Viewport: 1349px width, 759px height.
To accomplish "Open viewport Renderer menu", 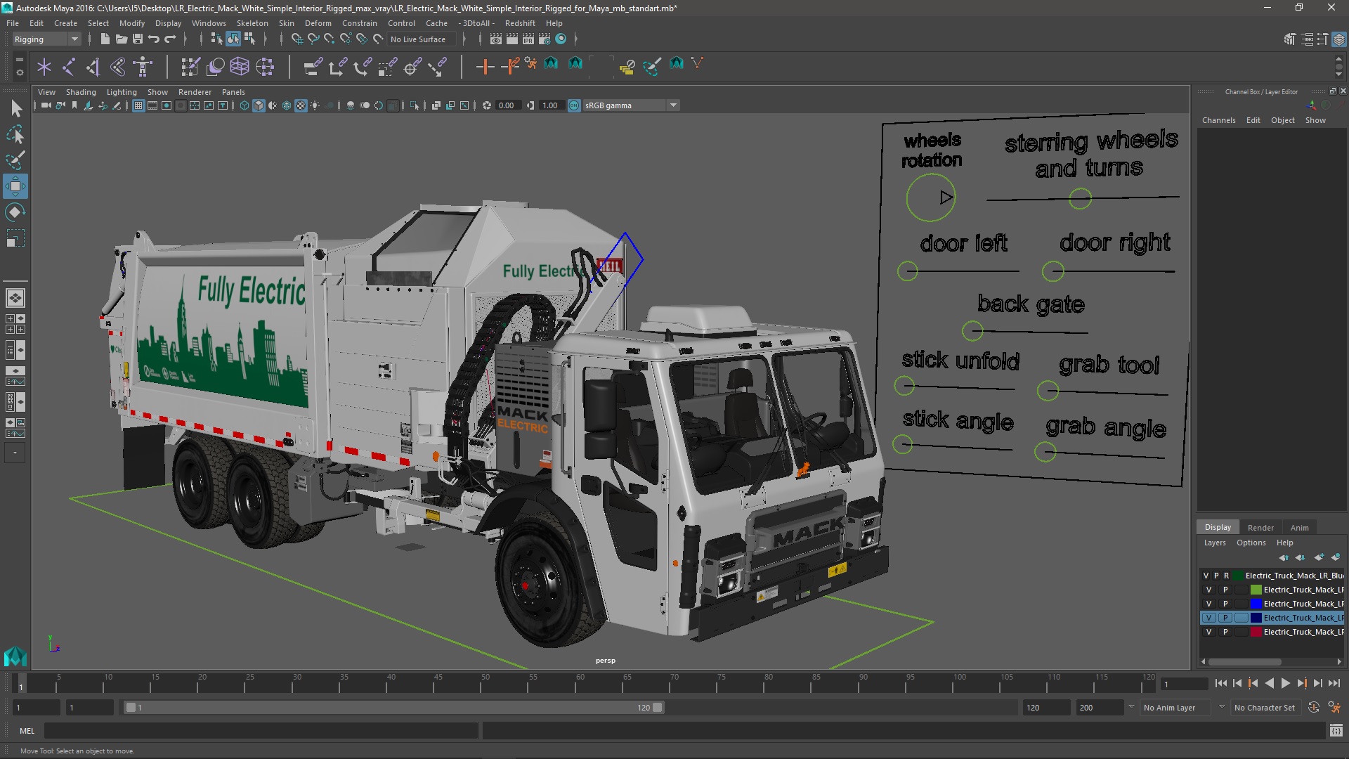I will 195,92.
